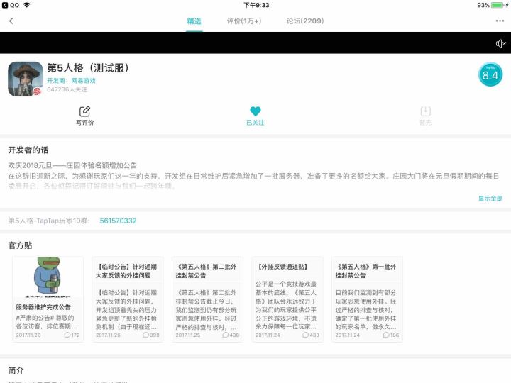Tap the 简介 section heading
The height and width of the screenshot is (383, 511).
point(16,370)
